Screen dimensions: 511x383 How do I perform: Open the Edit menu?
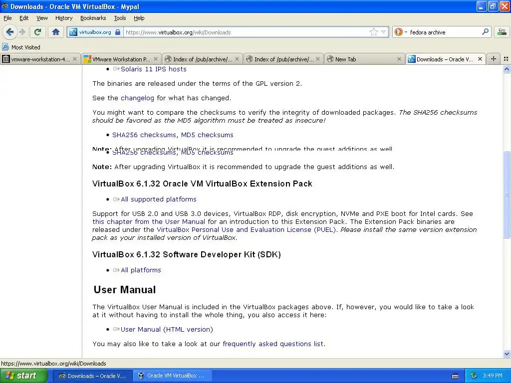[x=24, y=18]
